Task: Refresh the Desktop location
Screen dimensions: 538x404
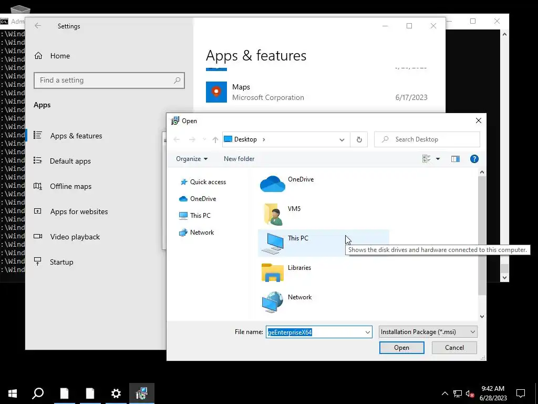Action: point(359,139)
